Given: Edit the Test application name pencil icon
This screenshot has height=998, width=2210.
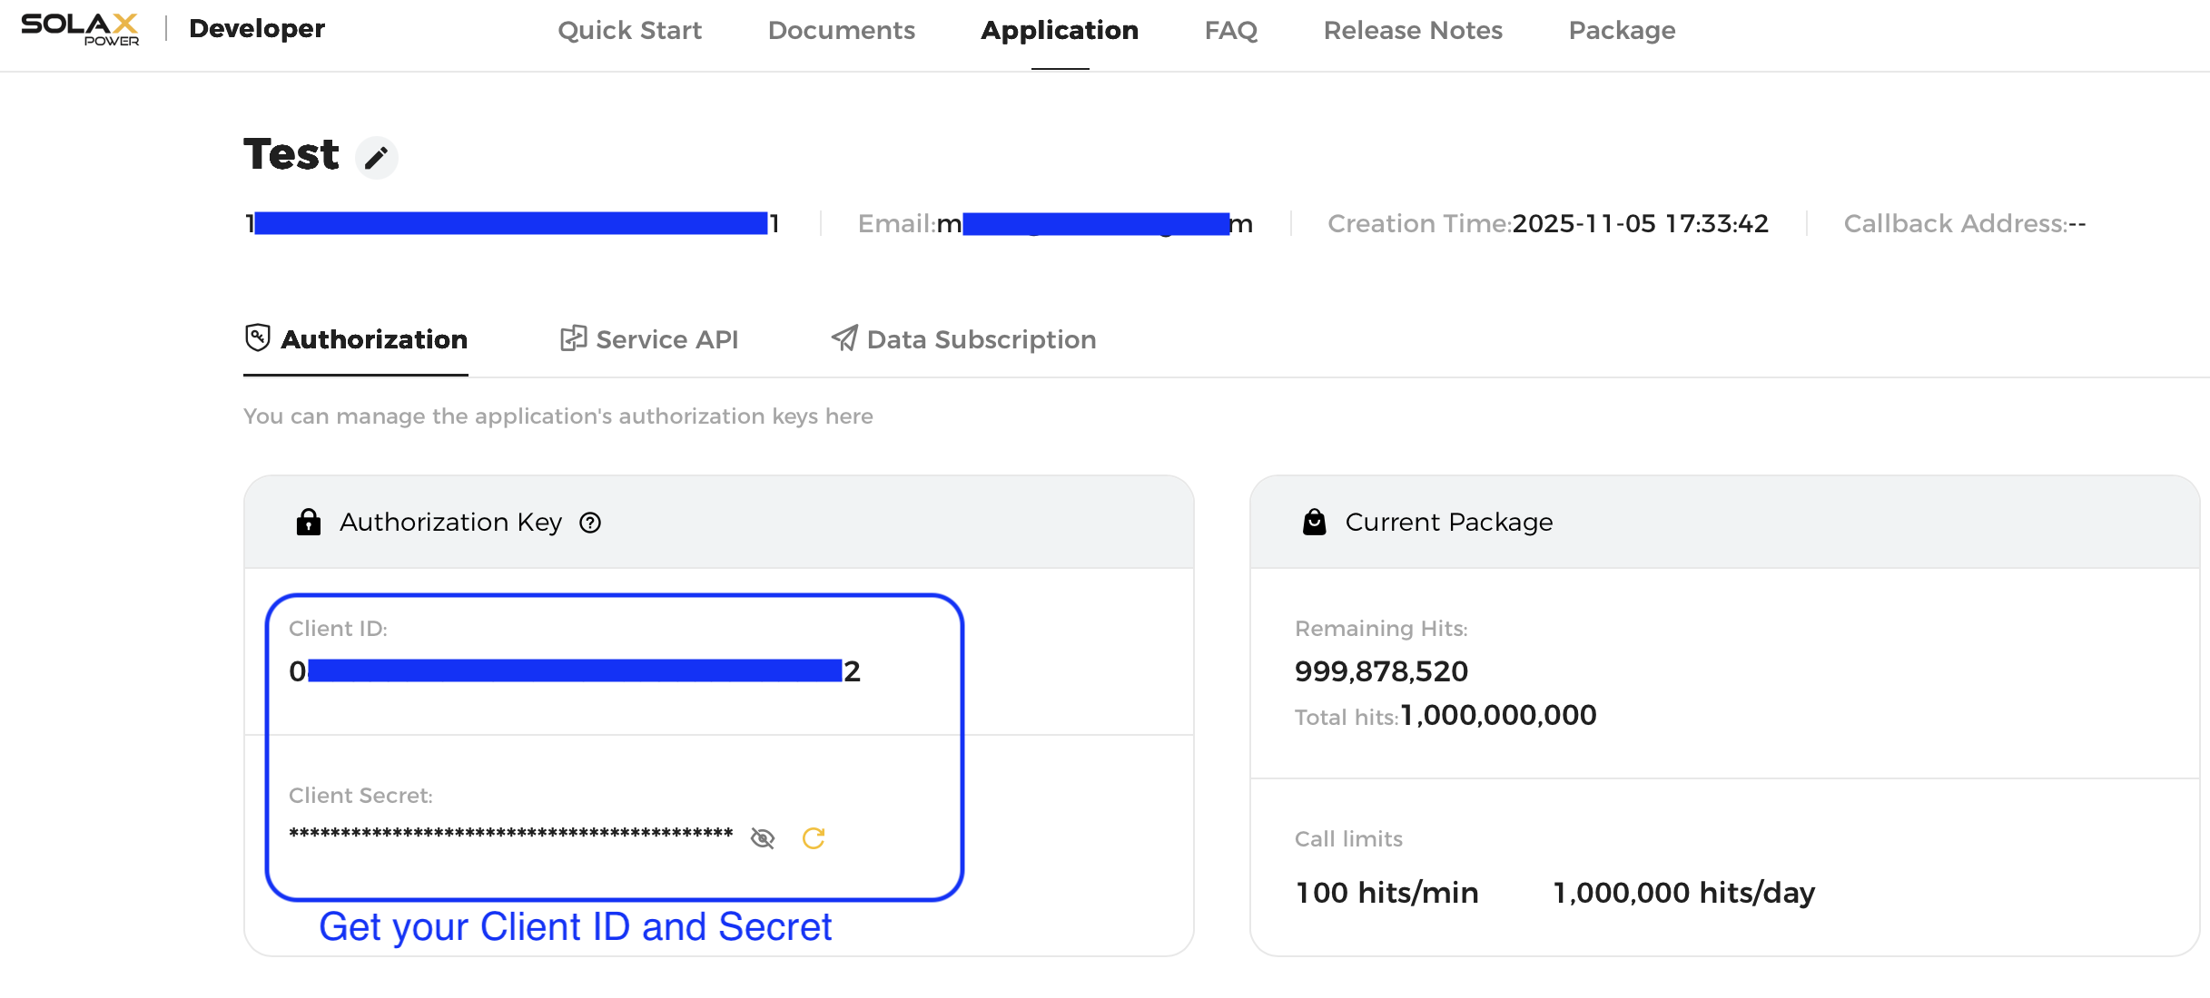Looking at the screenshot, I should click(376, 158).
